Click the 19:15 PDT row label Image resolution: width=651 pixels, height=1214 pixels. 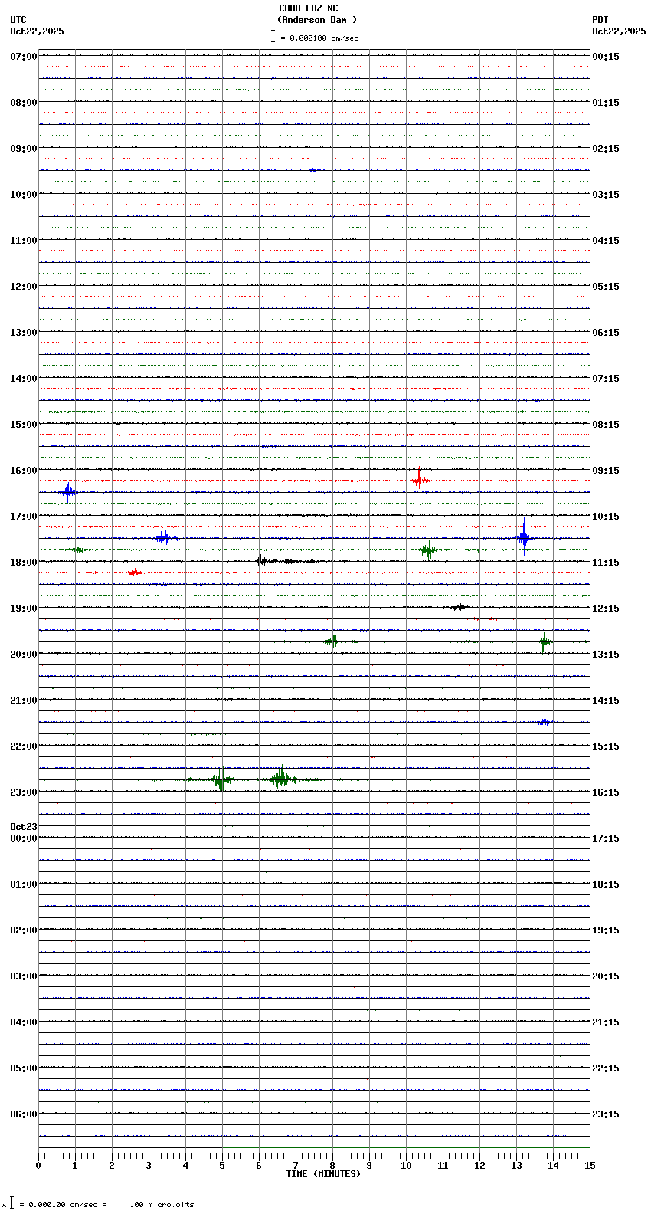click(606, 930)
